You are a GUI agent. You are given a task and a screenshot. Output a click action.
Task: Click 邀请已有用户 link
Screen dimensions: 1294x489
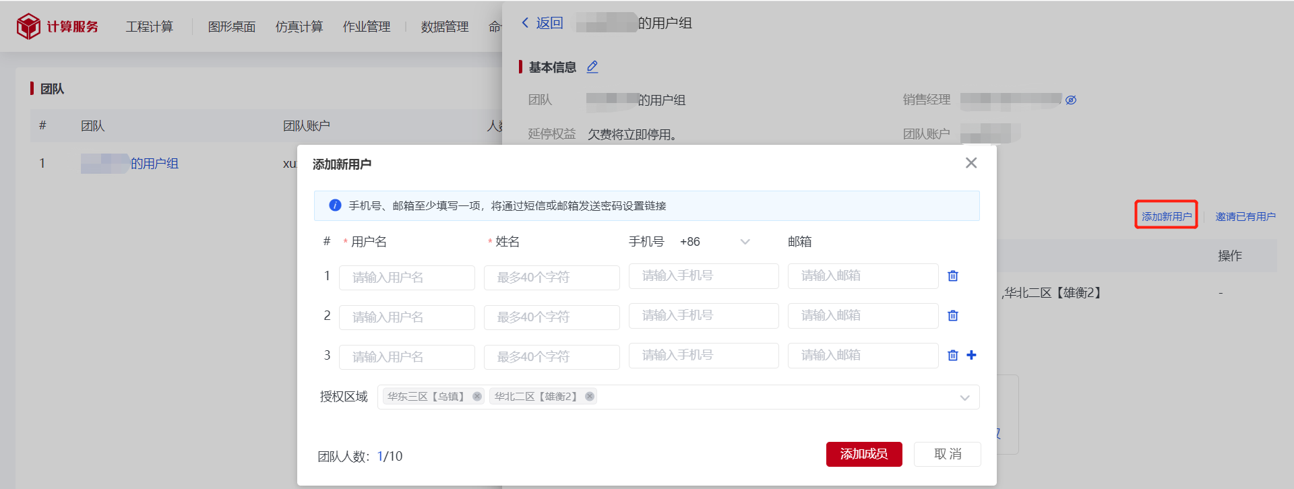(x=1245, y=216)
